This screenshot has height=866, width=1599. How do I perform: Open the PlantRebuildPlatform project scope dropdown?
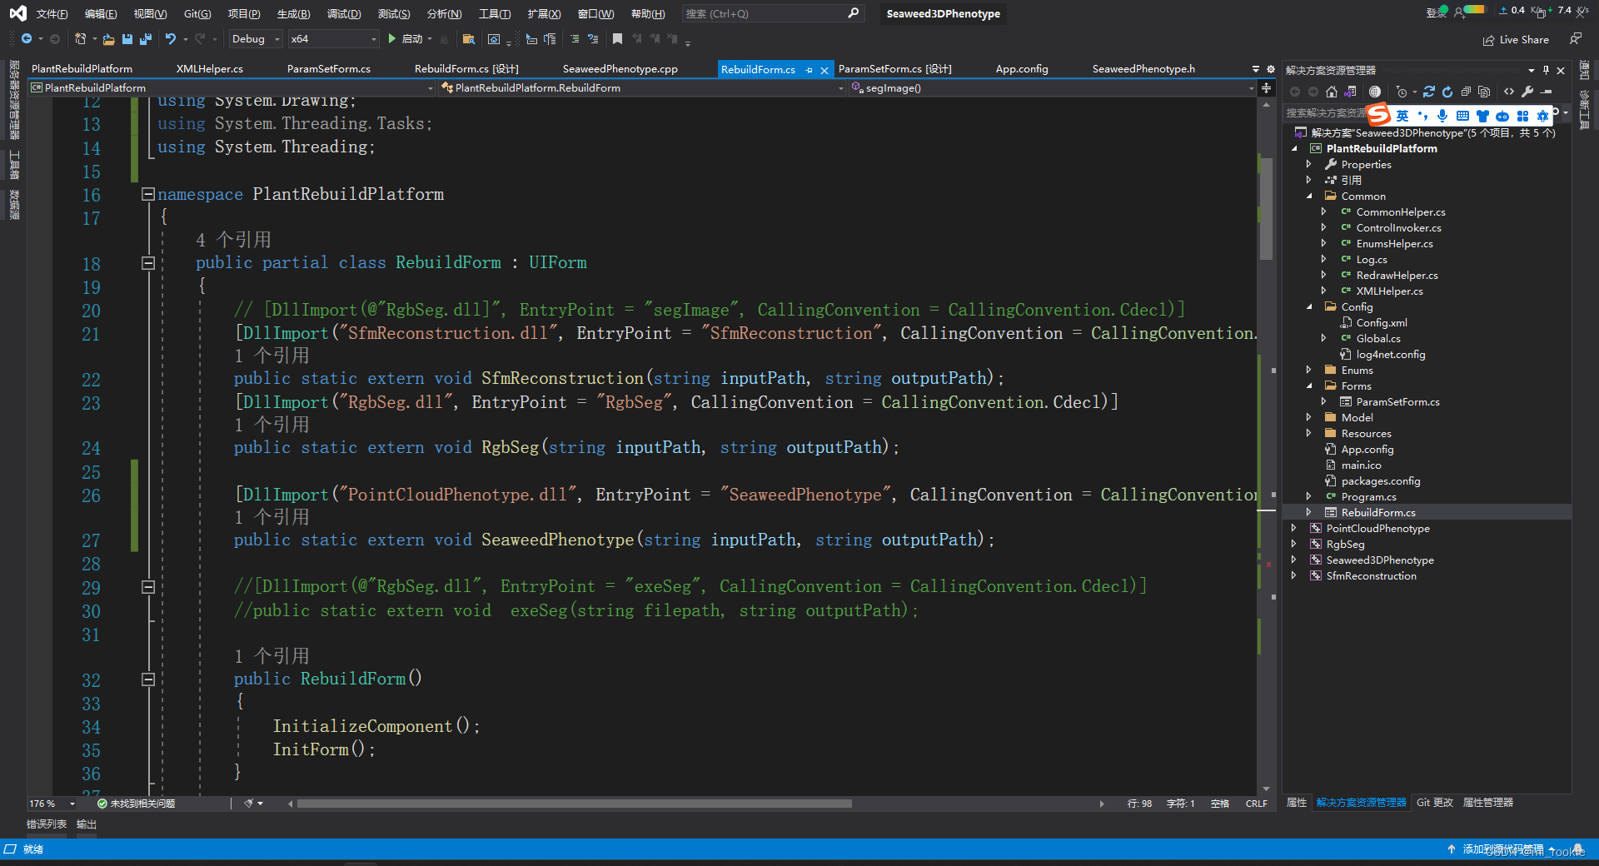[x=232, y=87]
